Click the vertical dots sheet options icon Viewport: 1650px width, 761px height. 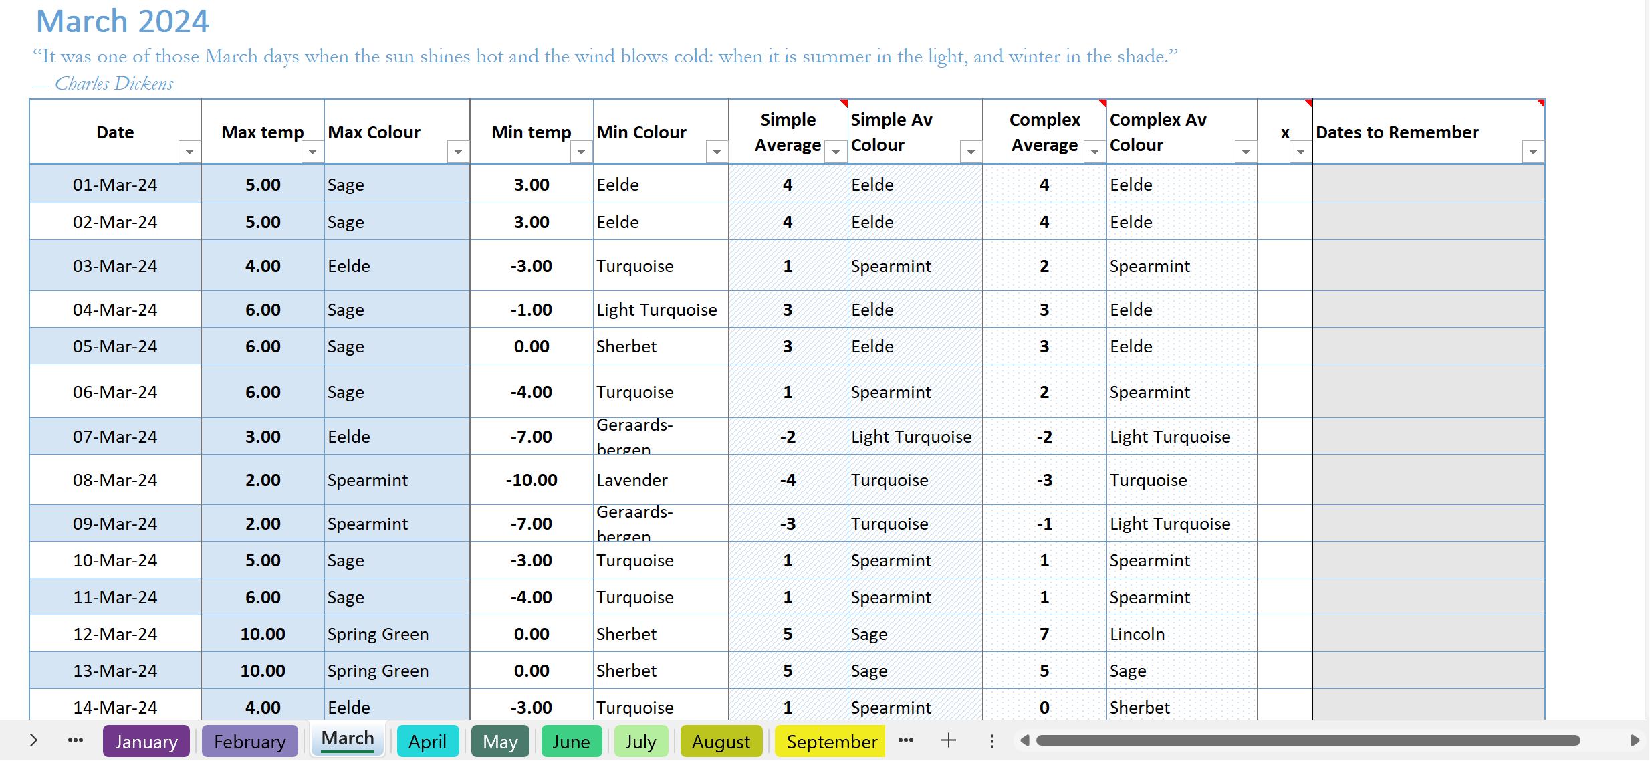991,741
